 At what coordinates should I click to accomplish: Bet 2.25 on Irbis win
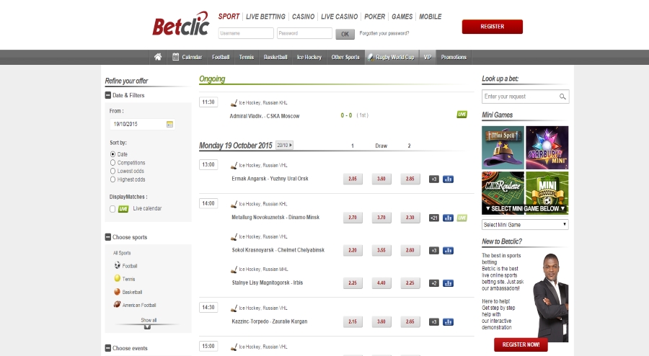(410, 282)
